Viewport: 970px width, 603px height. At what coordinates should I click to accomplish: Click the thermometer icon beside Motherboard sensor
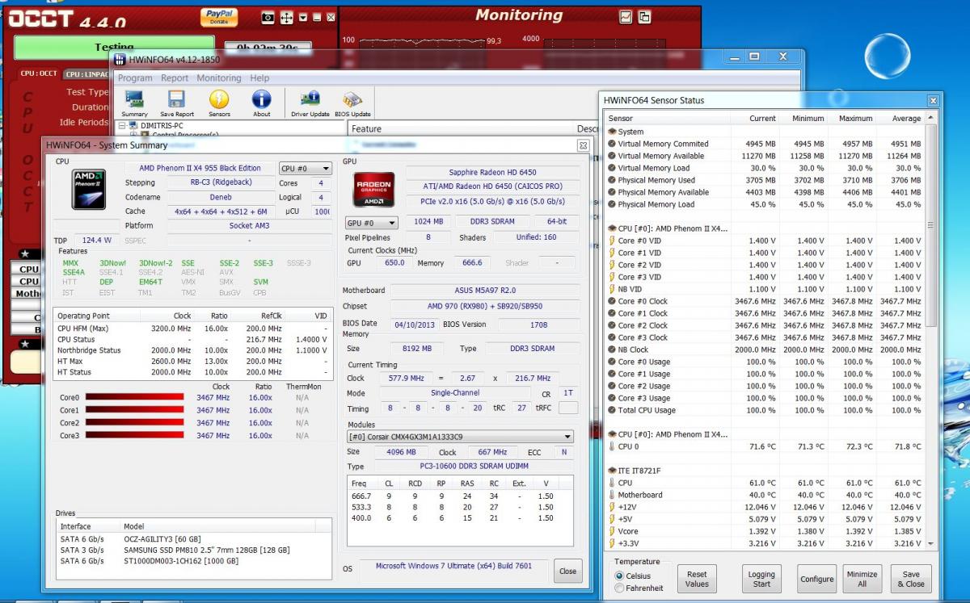tap(612, 495)
